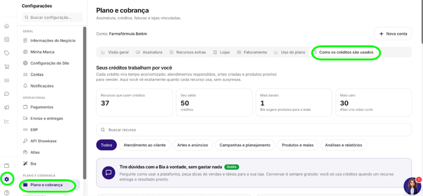The height and width of the screenshot is (196, 423).
Task: Open help via the question mark icon
Action: coord(7,193)
